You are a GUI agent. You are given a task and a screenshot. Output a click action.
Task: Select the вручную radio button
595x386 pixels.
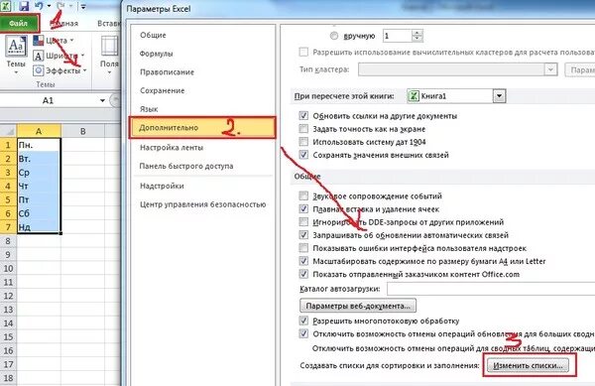[334, 36]
